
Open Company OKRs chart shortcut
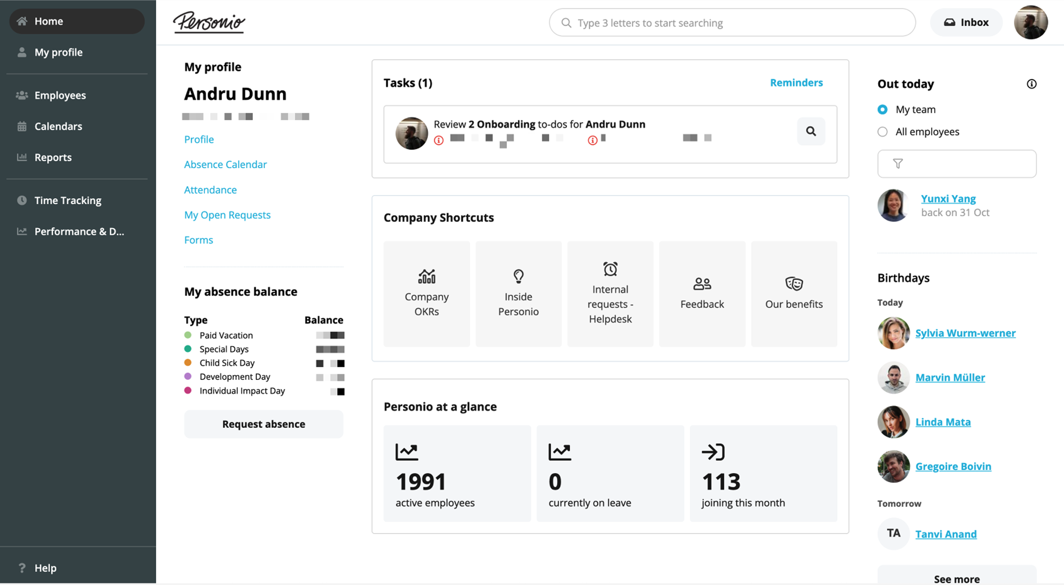tap(426, 294)
